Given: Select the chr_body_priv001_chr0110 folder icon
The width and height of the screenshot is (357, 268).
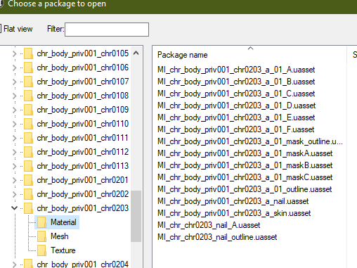Looking at the screenshot, I should [28, 124].
